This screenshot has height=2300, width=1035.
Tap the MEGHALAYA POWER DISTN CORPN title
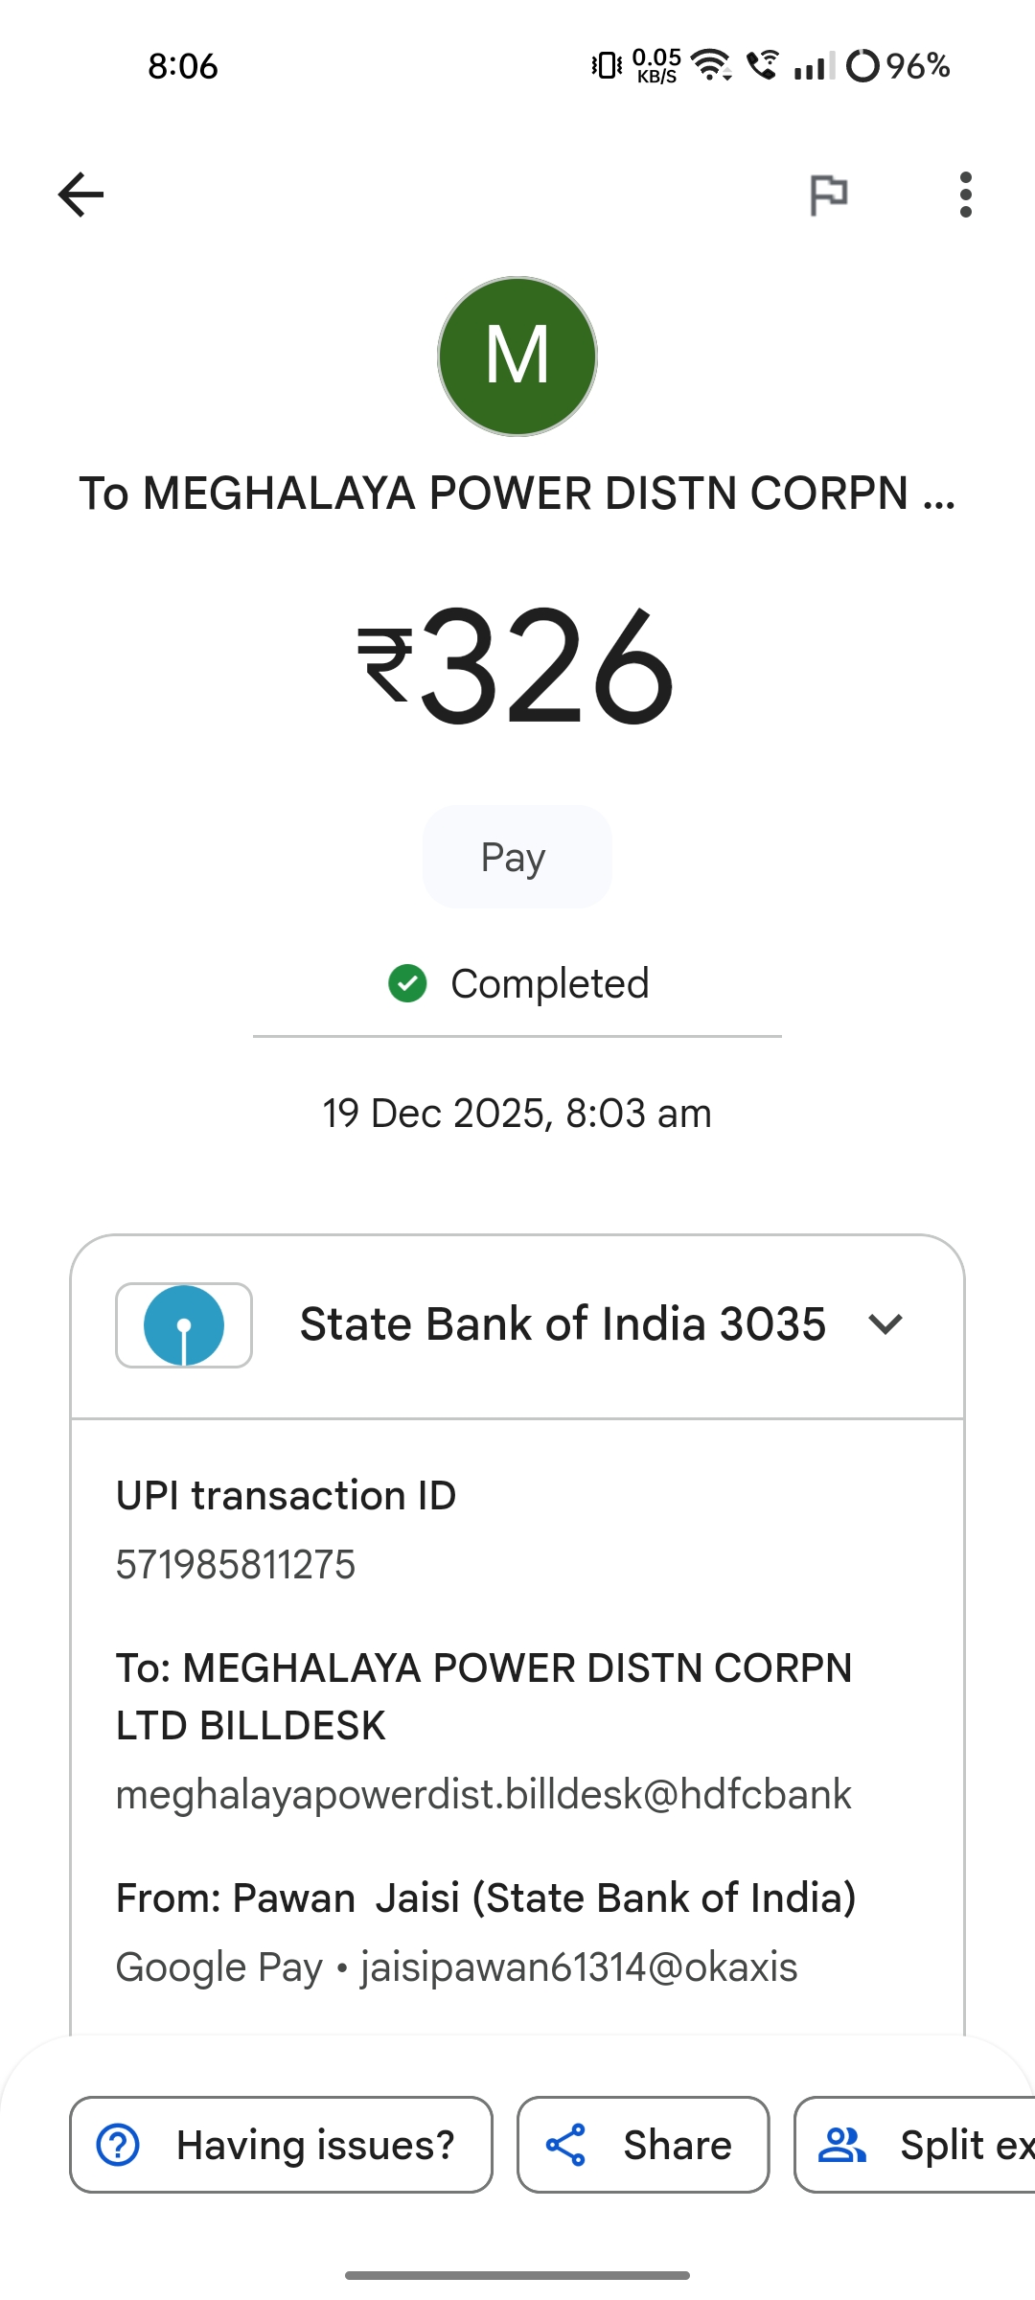[517, 494]
